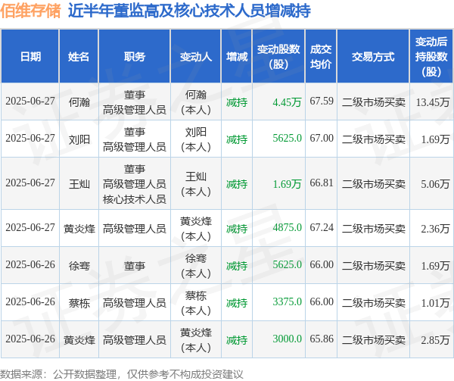Screen dimensions: 454x381
Task: Select the 变动后持股数(股) column header
Action: pyautogui.click(x=431, y=57)
